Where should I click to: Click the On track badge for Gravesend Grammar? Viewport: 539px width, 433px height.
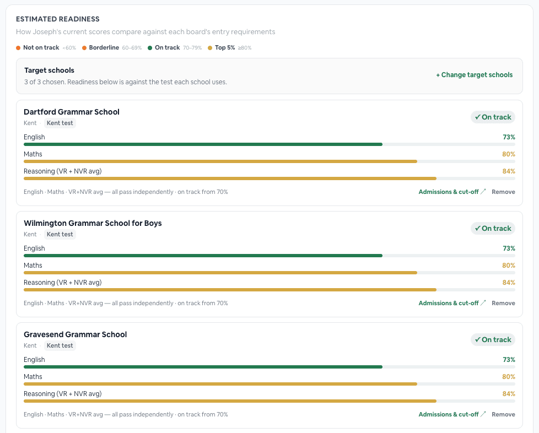pyautogui.click(x=493, y=340)
